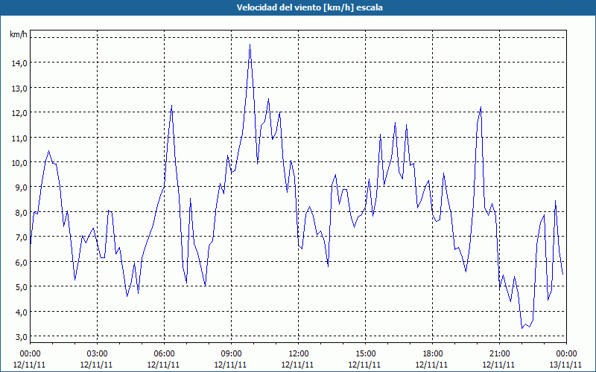Click the 13,0 value on the vertical axis

pyautogui.click(x=19, y=88)
